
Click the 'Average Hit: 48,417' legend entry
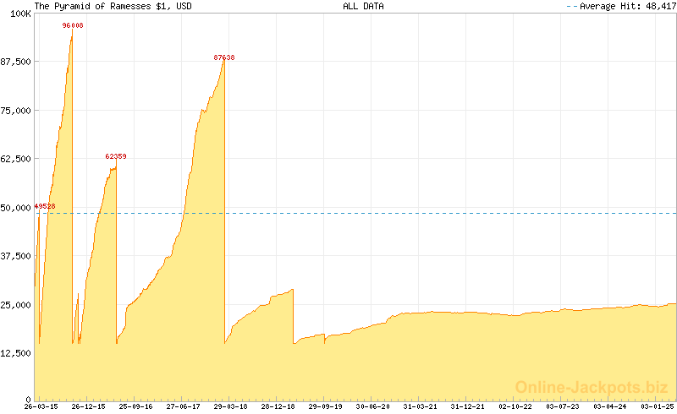624,6
